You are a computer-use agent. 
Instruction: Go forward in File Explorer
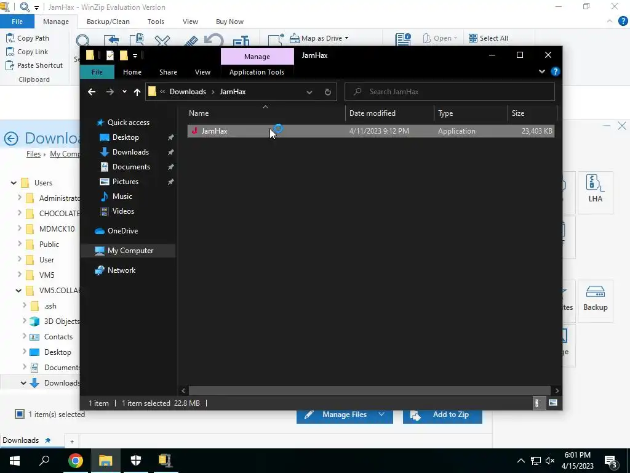[x=110, y=92]
